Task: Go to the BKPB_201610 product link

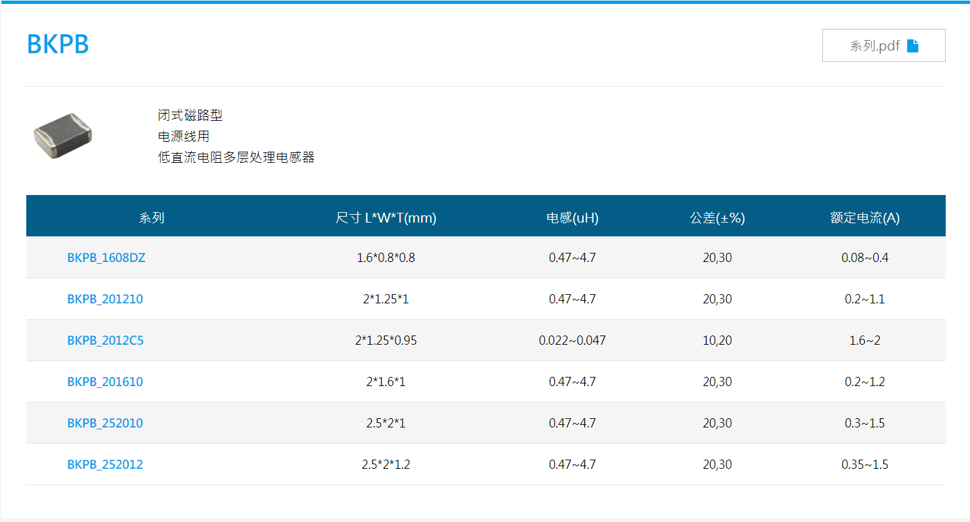Action: click(105, 381)
